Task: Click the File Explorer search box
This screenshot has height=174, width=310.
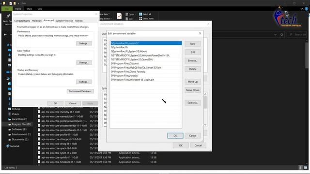Action: pyautogui.click(x=297, y=34)
